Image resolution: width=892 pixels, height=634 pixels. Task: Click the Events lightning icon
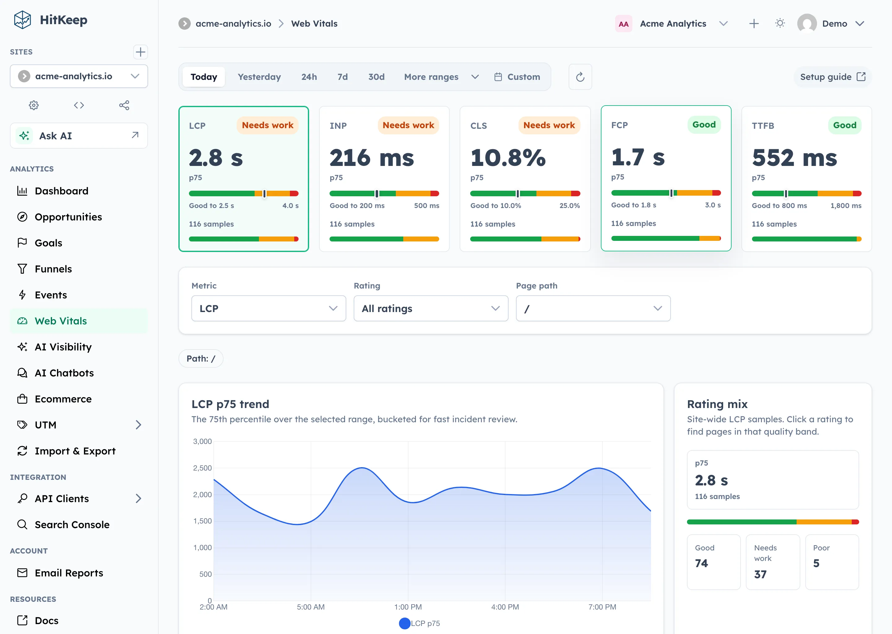(22, 295)
